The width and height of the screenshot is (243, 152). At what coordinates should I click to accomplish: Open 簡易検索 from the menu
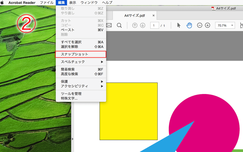[x=81, y=70]
